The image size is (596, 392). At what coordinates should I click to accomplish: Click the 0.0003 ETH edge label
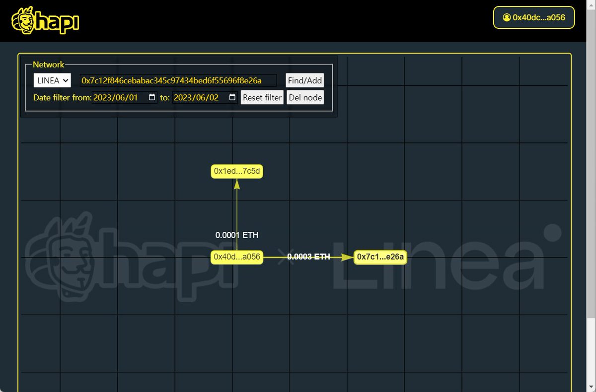(308, 257)
